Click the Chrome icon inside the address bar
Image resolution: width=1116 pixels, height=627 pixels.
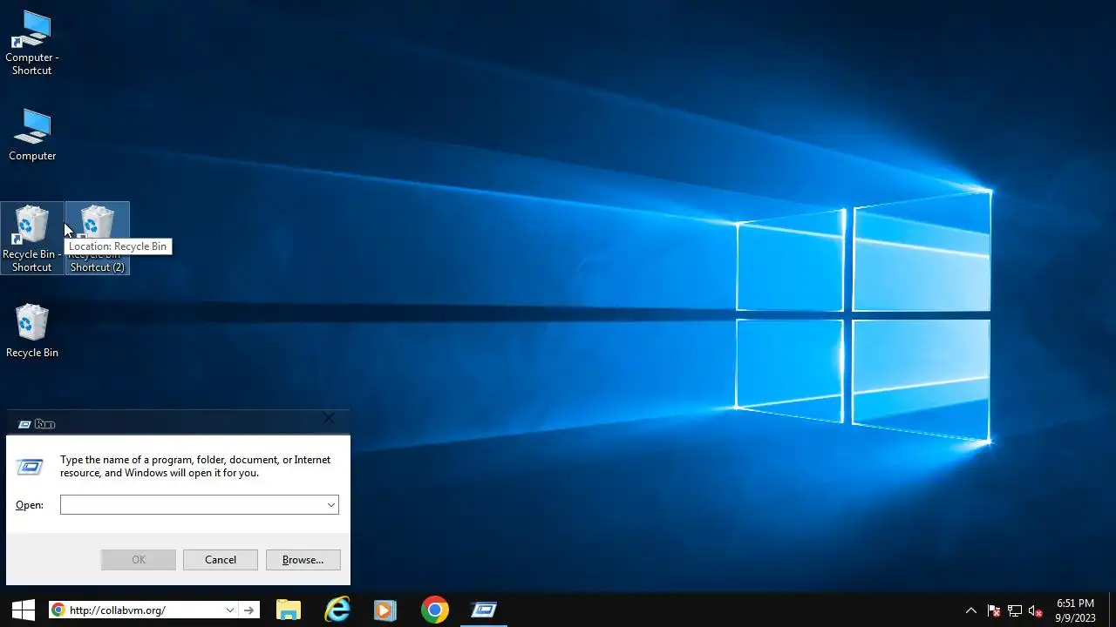pyautogui.click(x=58, y=610)
